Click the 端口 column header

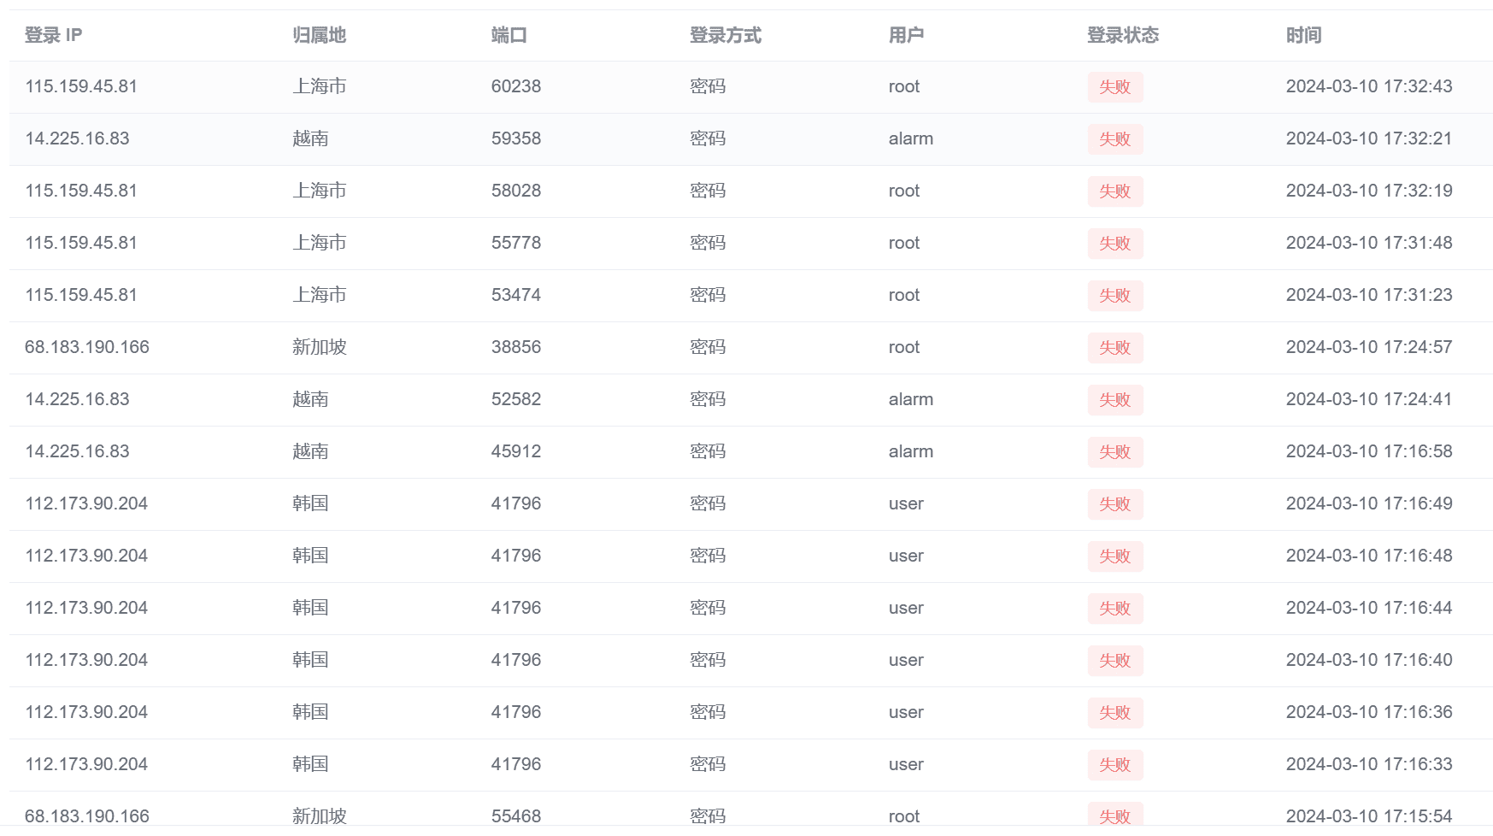[x=506, y=36]
